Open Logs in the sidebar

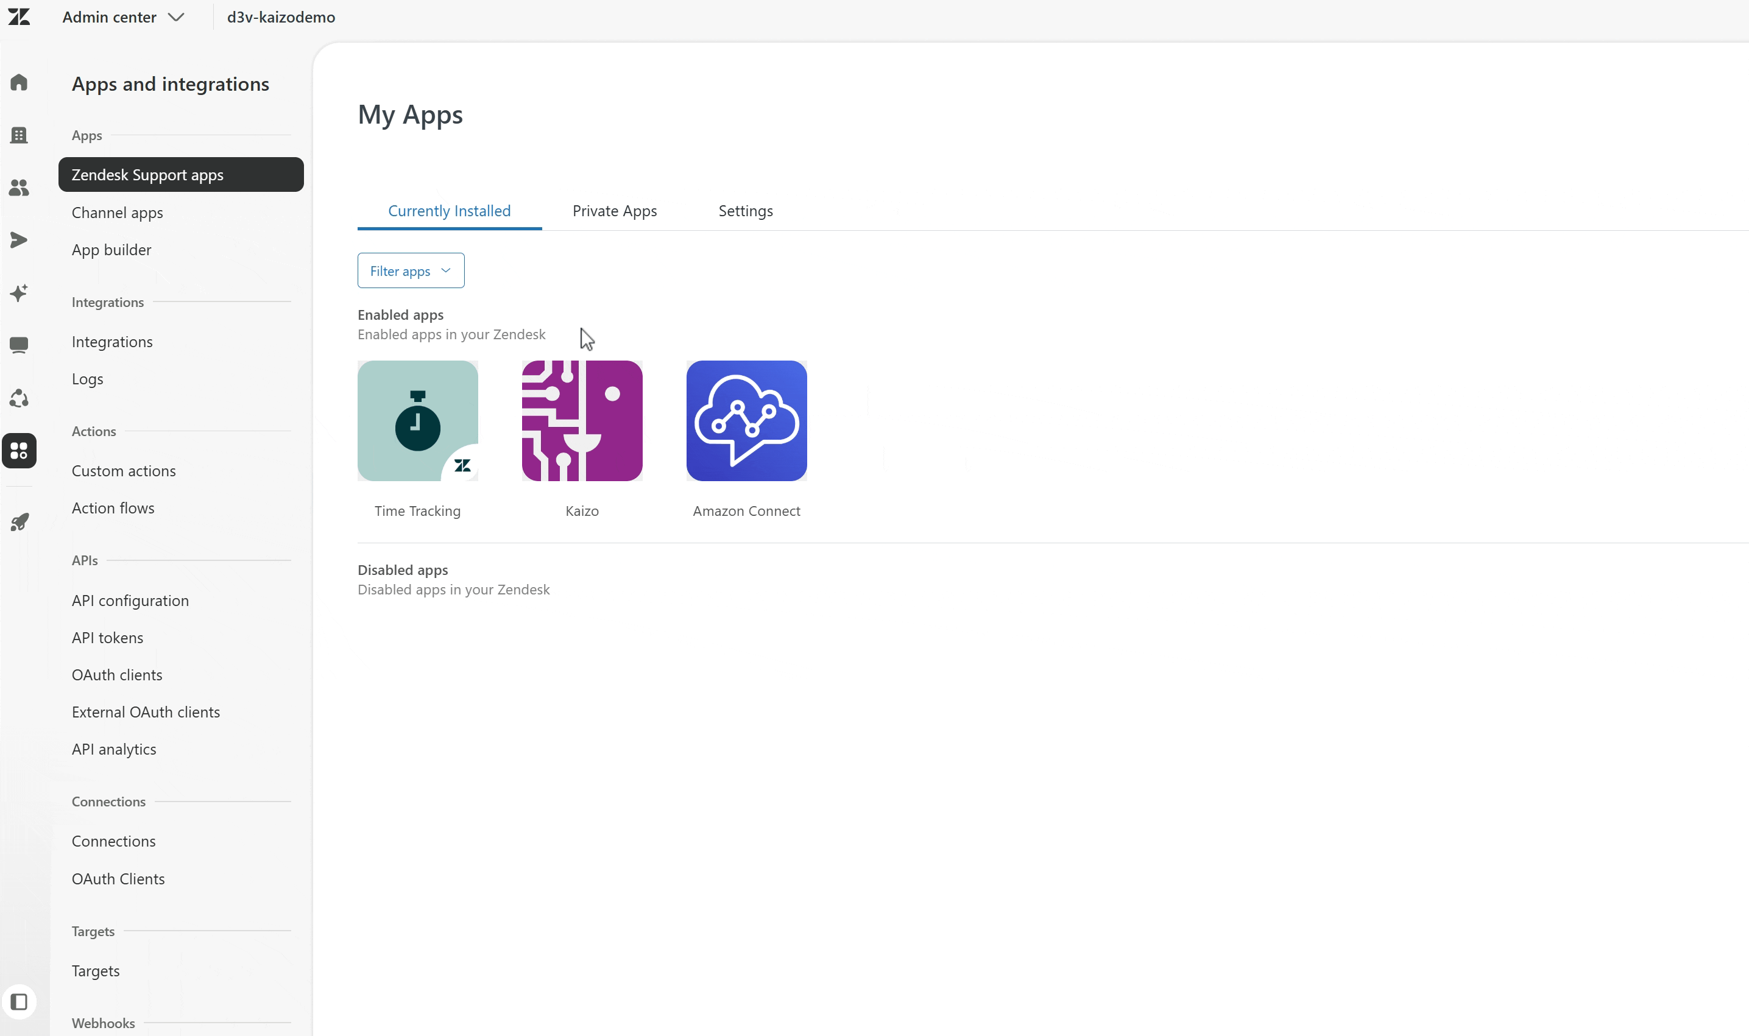[87, 379]
